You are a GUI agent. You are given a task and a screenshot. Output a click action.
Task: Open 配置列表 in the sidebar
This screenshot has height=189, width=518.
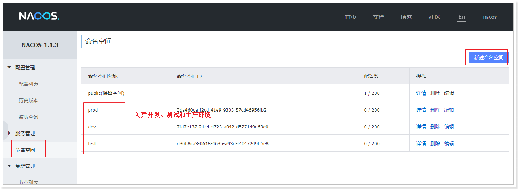tap(28, 84)
